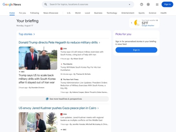
Task: Open BBC article on scaling back drills
Action: pyautogui.click(x=37, y=79)
